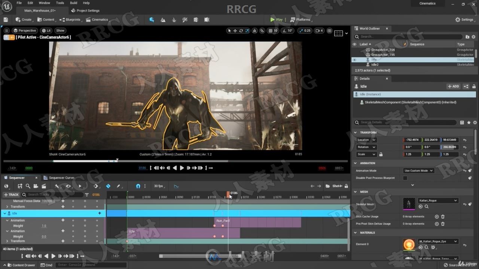Click the + ADD component button

[454, 86]
